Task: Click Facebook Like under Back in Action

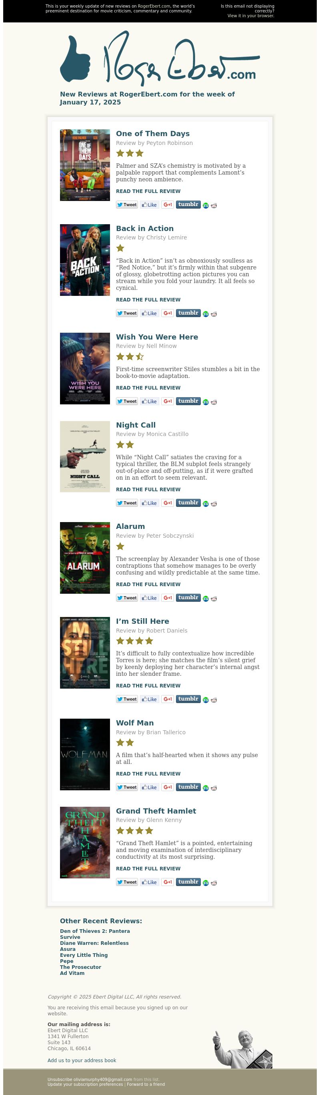Action: point(149,313)
